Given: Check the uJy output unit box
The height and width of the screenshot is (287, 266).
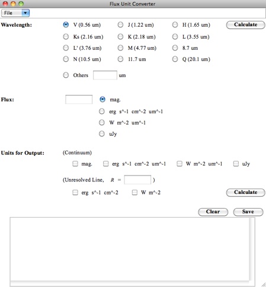Looking at the screenshot, I should [x=236, y=164].
